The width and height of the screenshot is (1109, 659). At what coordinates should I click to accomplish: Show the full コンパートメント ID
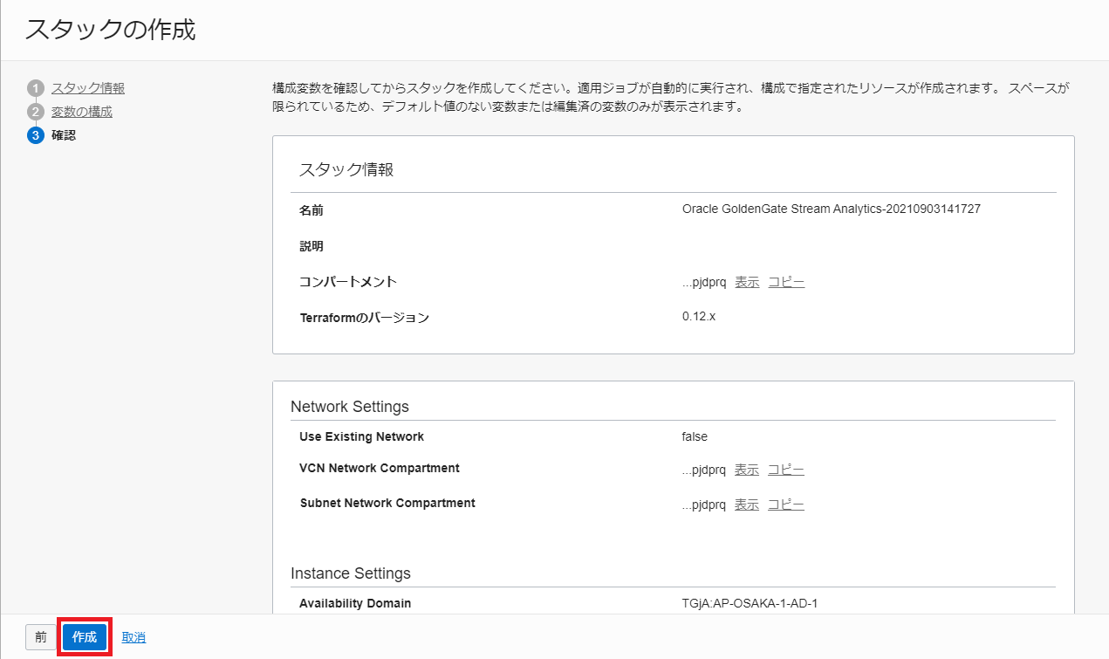(747, 282)
